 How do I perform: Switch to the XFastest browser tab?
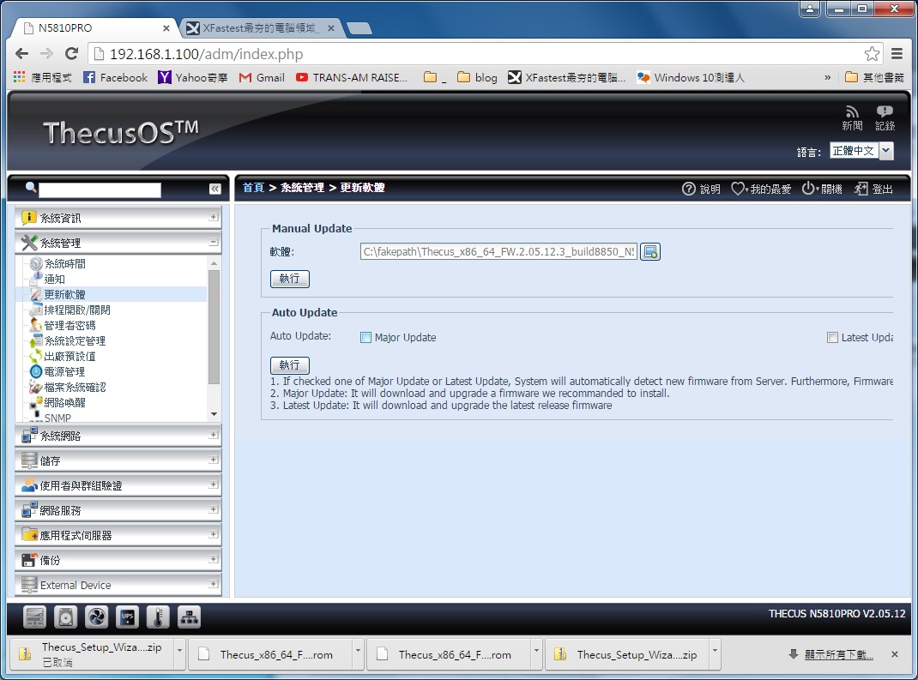point(261,27)
